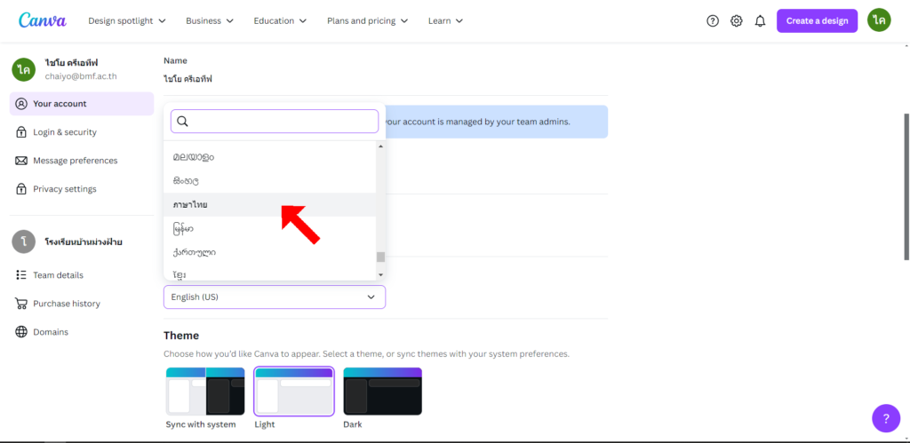
Task: Select မြန်မာ in the language list
Action: (x=270, y=228)
